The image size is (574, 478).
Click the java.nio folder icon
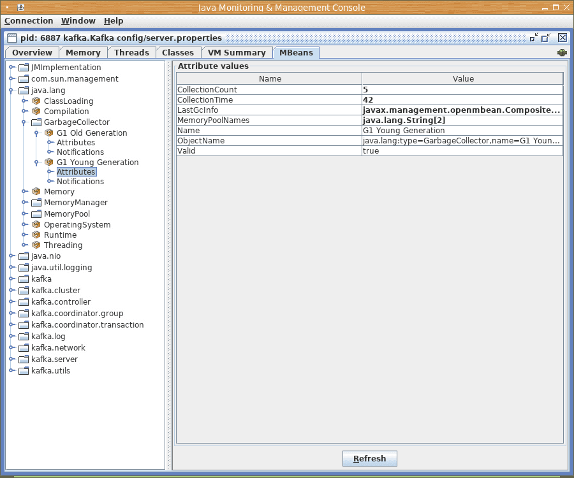pyautogui.click(x=24, y=256)
